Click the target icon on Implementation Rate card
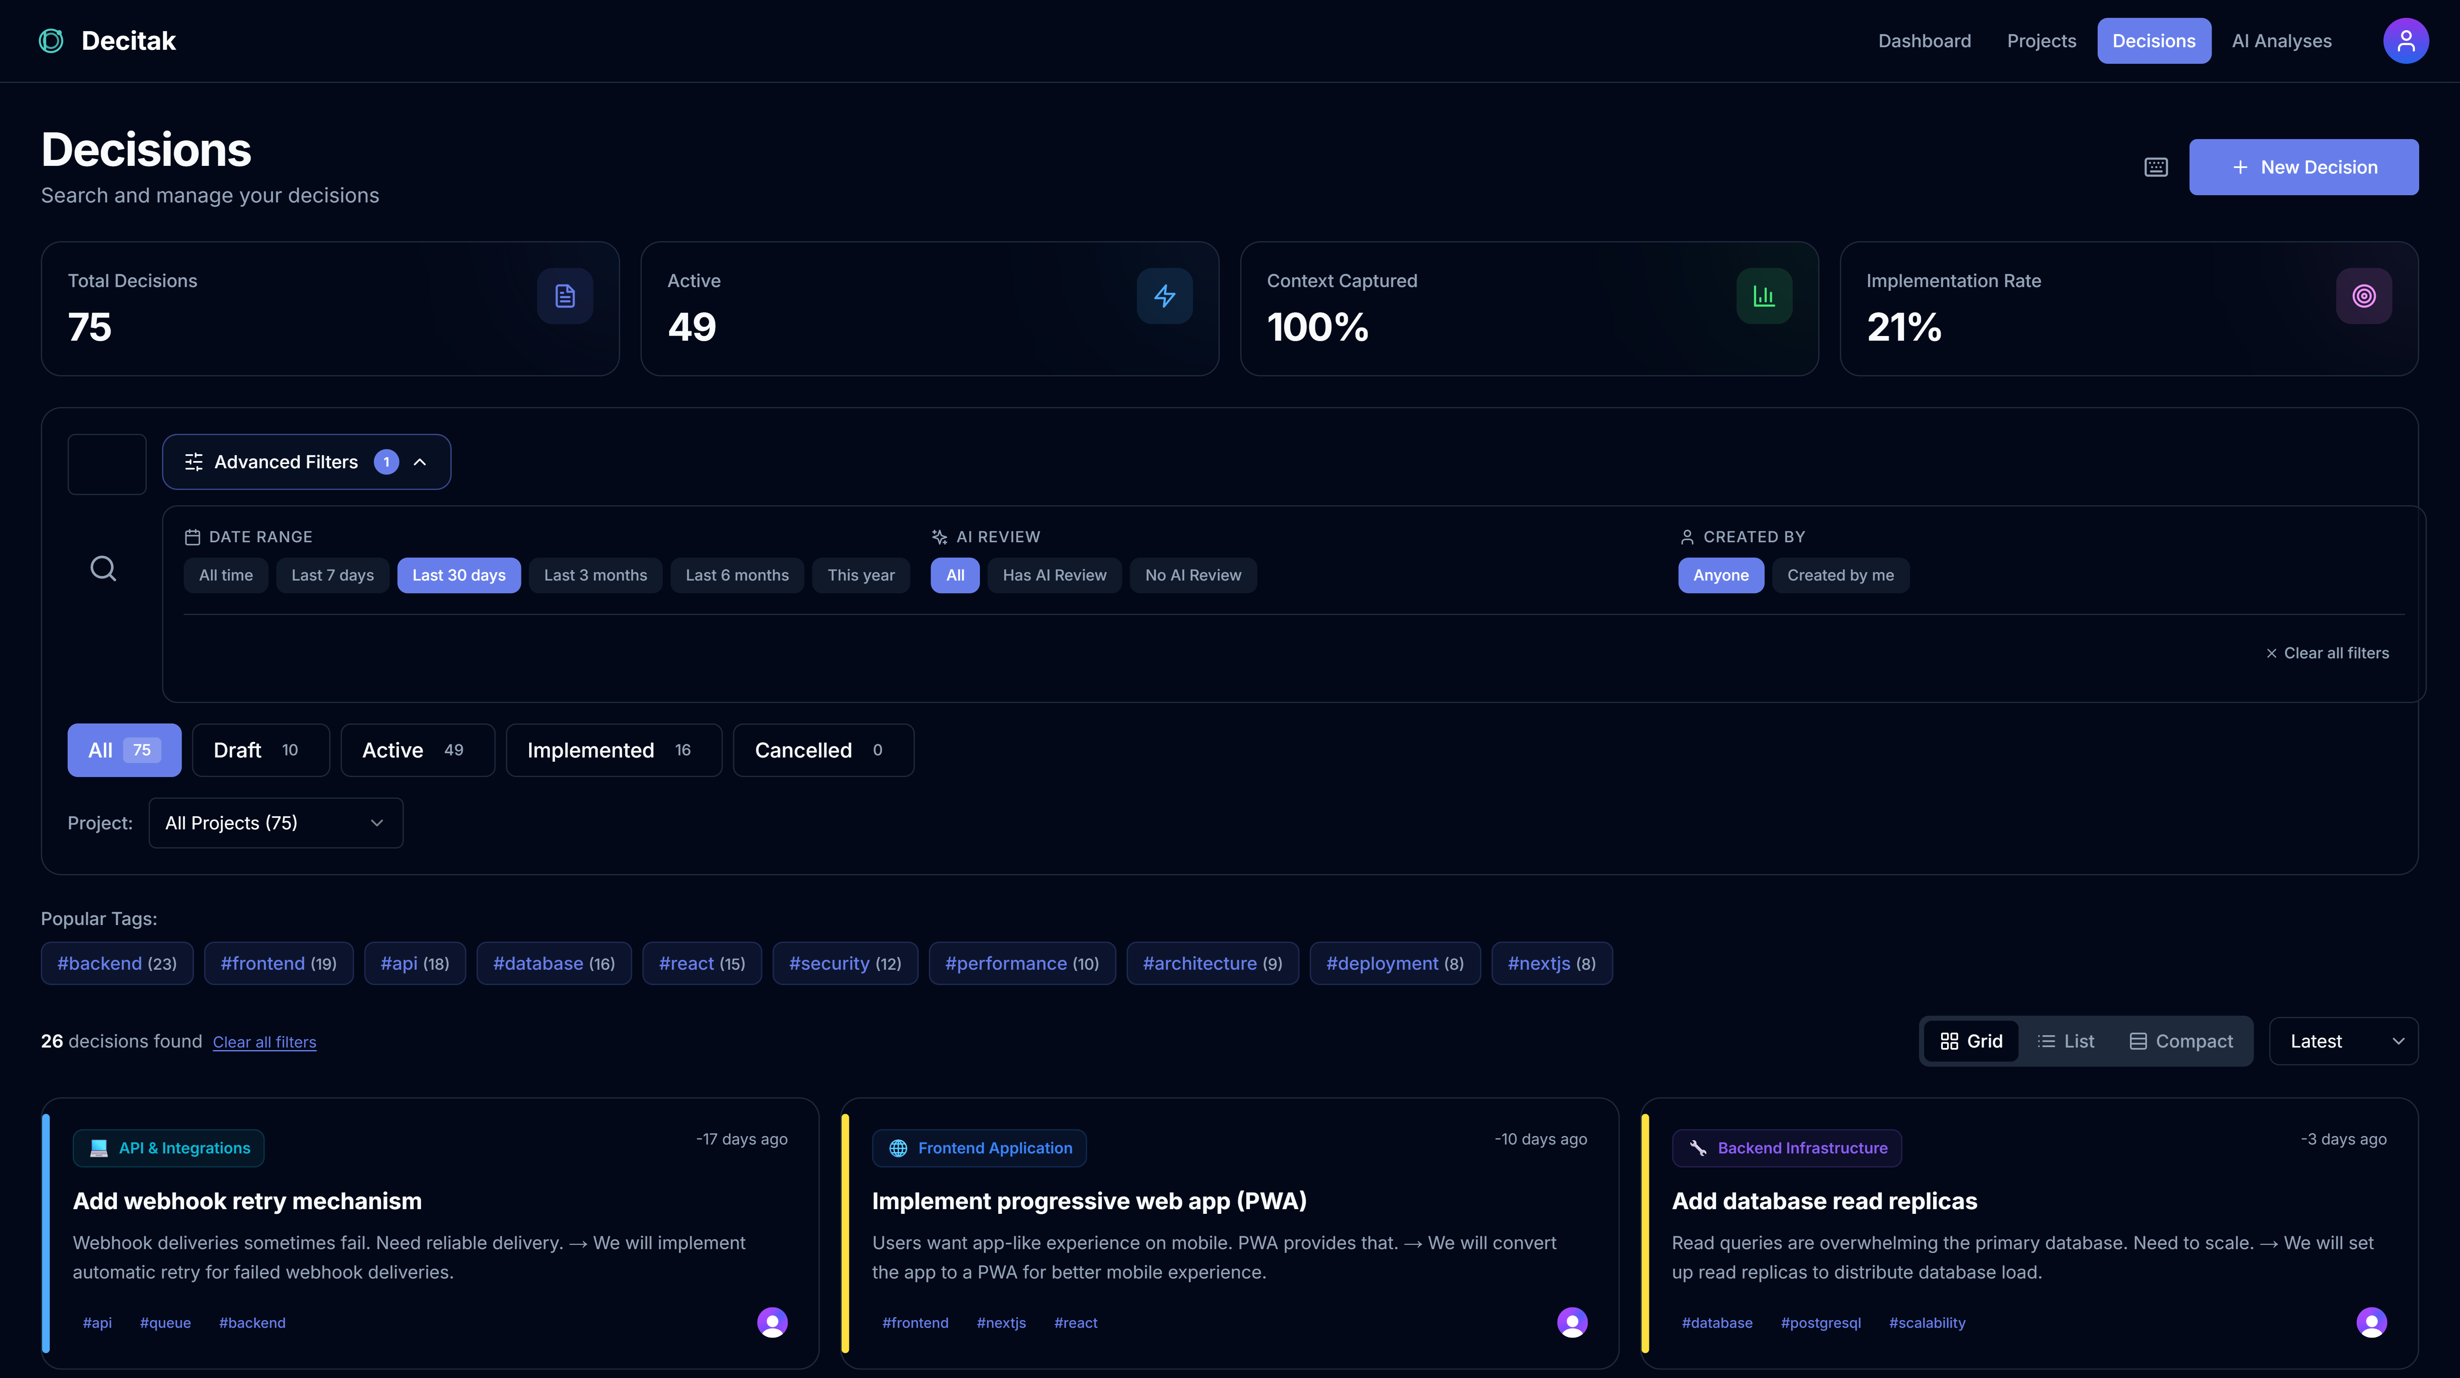The height and width of the screenshot is (1378, 2460). pos(2363,296)
